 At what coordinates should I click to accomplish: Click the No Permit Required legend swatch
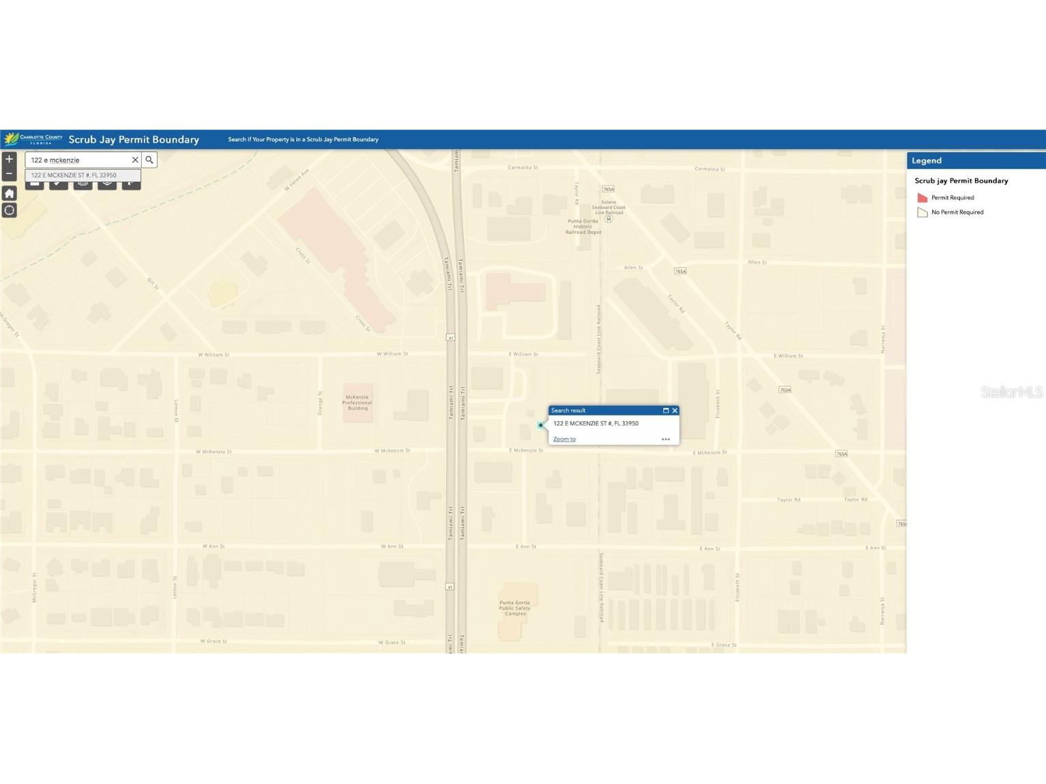tap(922, 212)
